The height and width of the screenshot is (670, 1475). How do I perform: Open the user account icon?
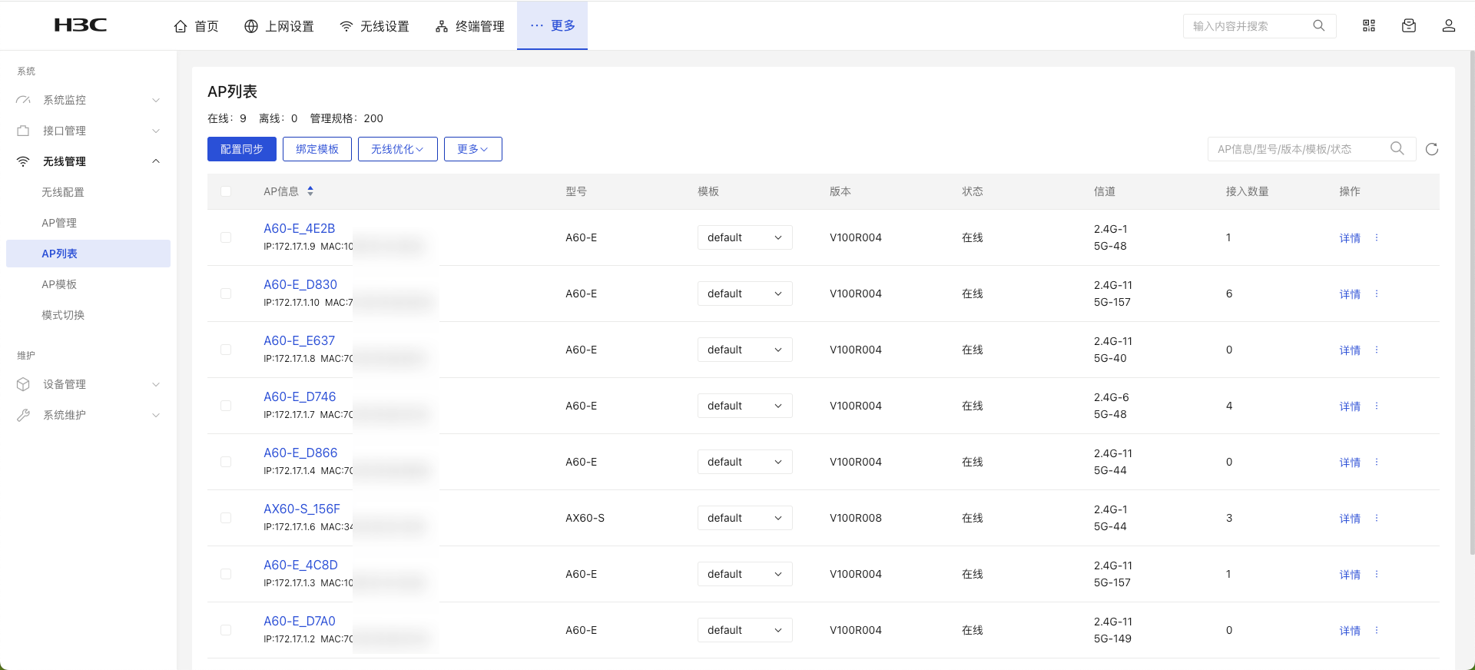pyautogui.click(x=1449, y=25)
